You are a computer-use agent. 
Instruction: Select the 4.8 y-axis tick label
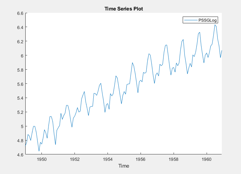[x=20, y=141]
